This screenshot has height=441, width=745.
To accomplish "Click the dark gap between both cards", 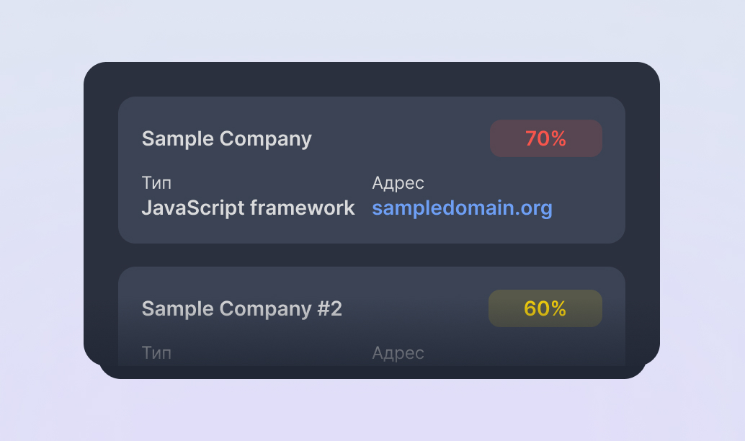I will click(371, 255).
